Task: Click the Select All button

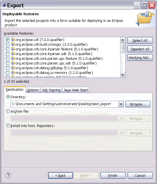Action: [140, 40]
